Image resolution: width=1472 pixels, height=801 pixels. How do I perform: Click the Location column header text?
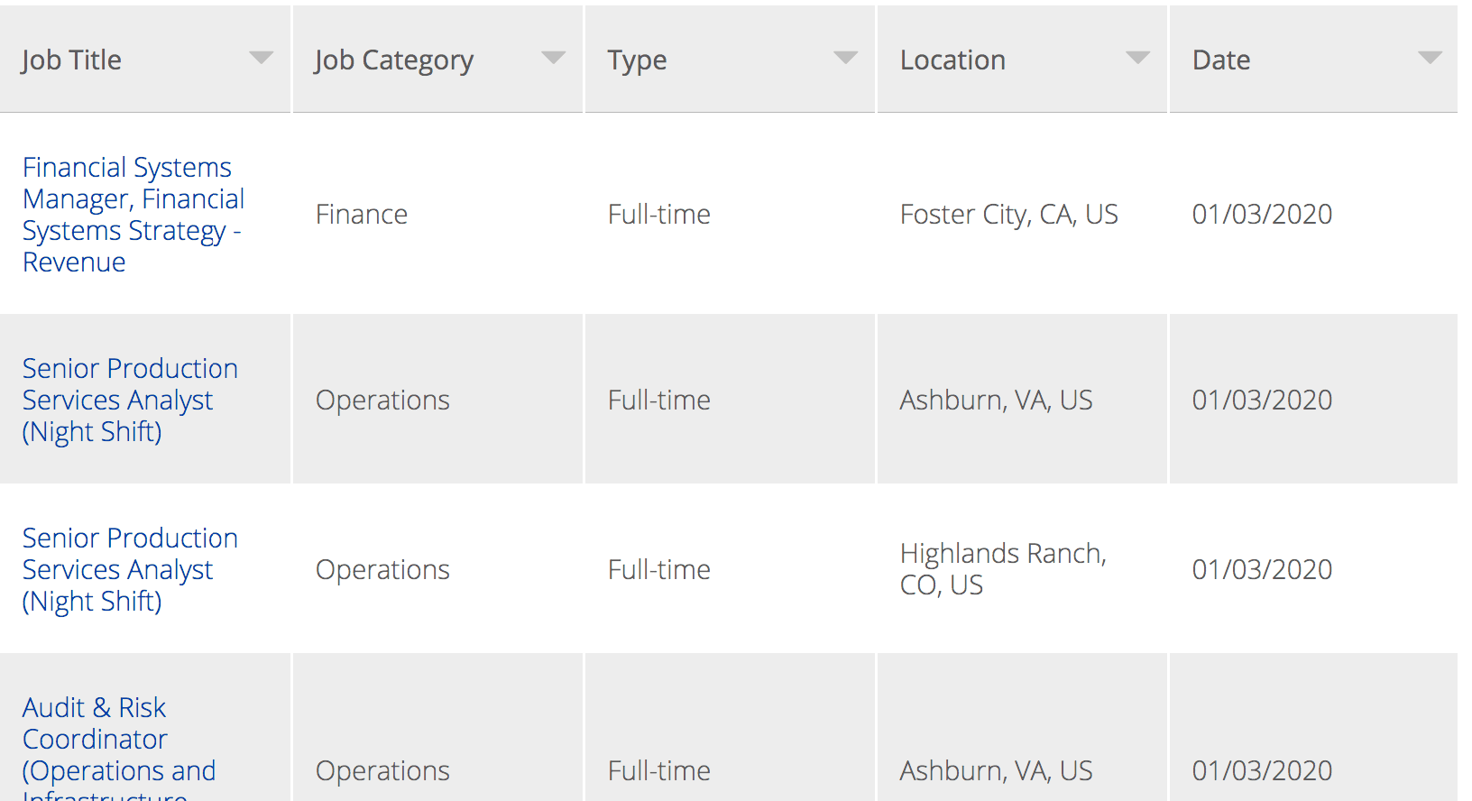click(952, 60)
